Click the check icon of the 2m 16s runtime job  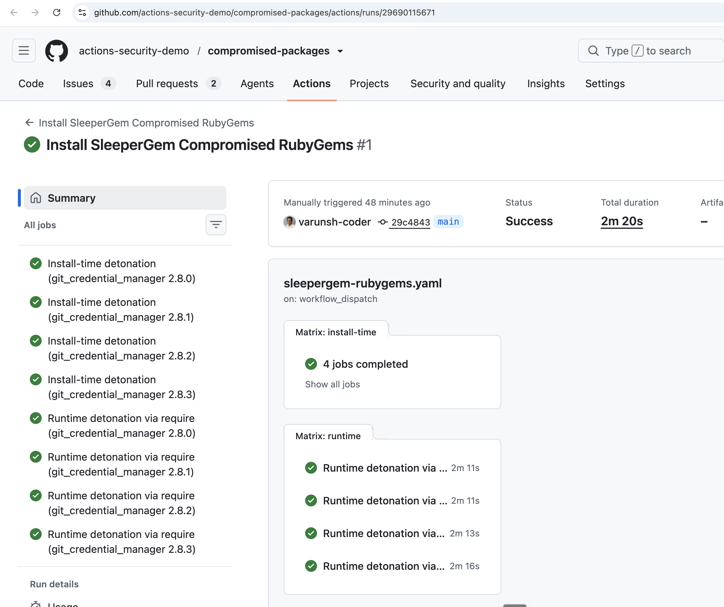pos(311,566)
